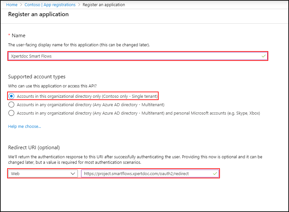Open Contoso | App registrations breadcrumb link
This screenshot has width=289, height=212.
click(x=50, y=5)
